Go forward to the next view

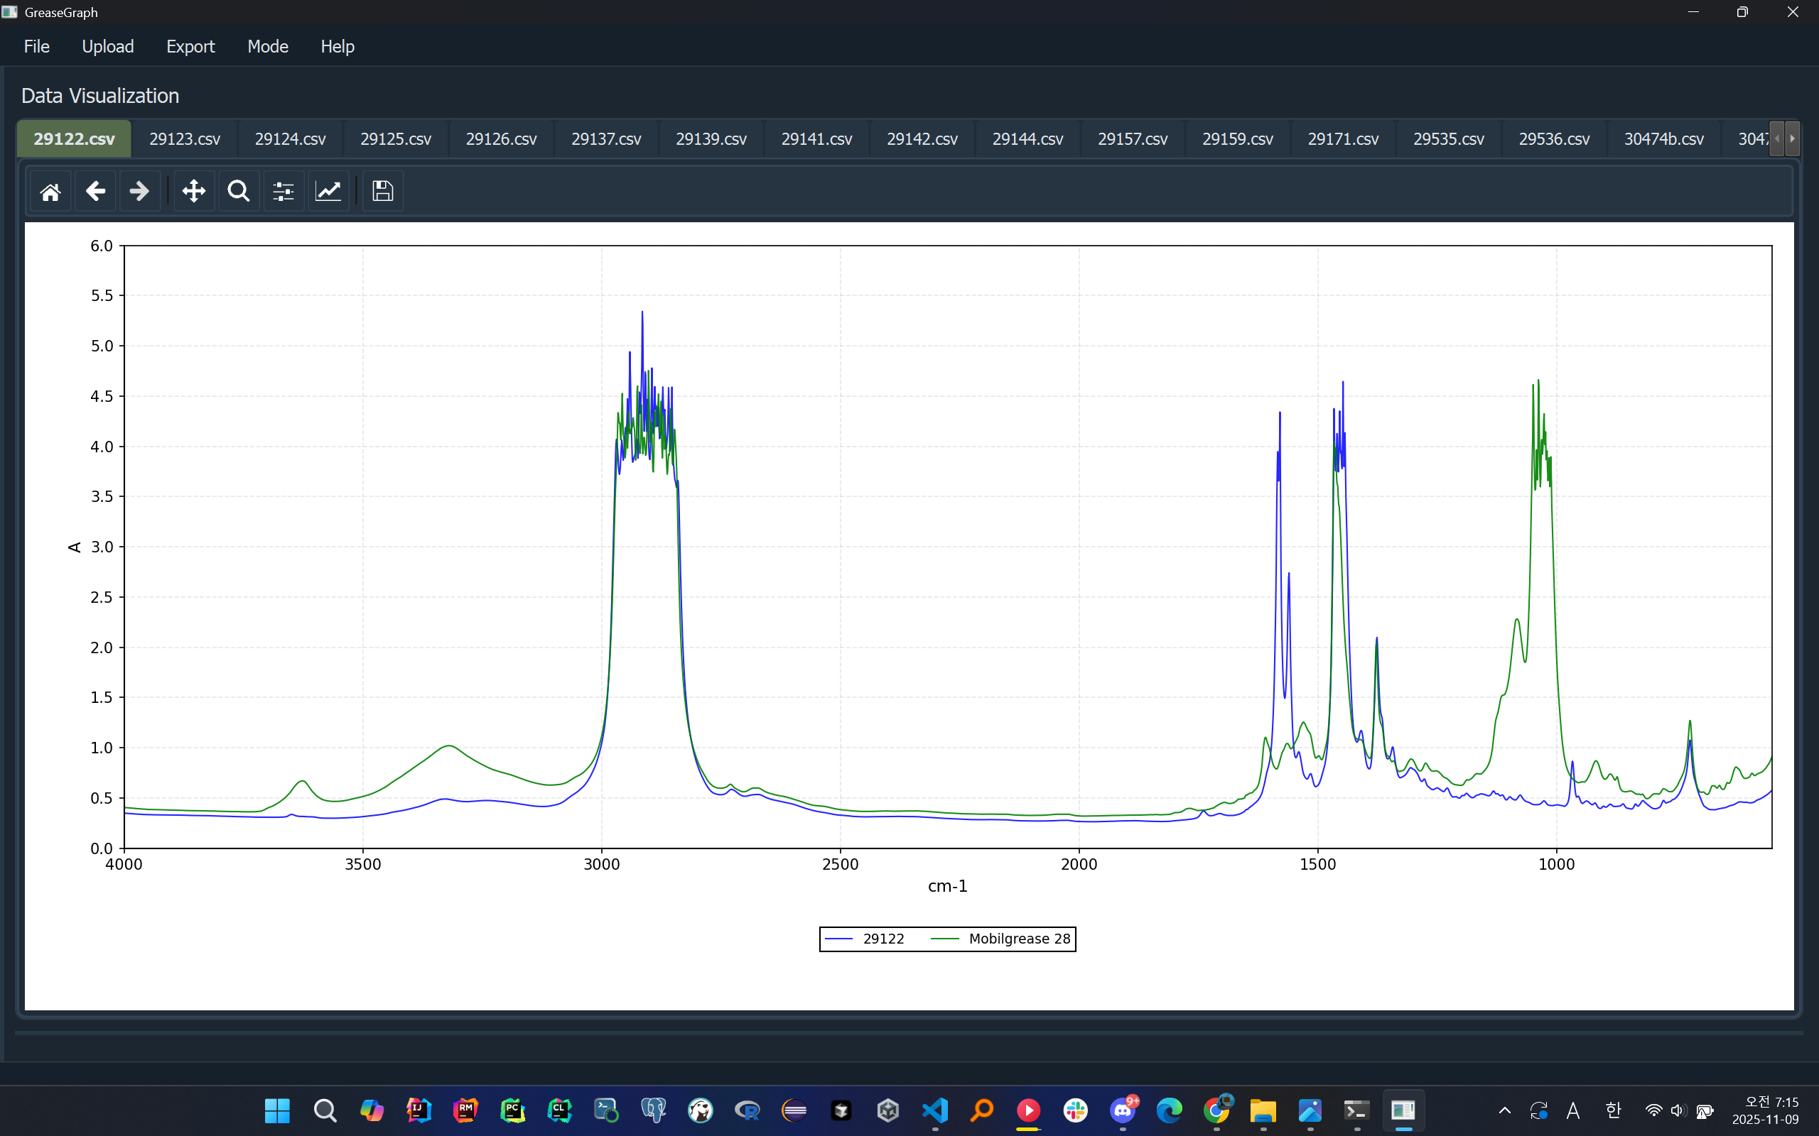(x=140, y=192)
